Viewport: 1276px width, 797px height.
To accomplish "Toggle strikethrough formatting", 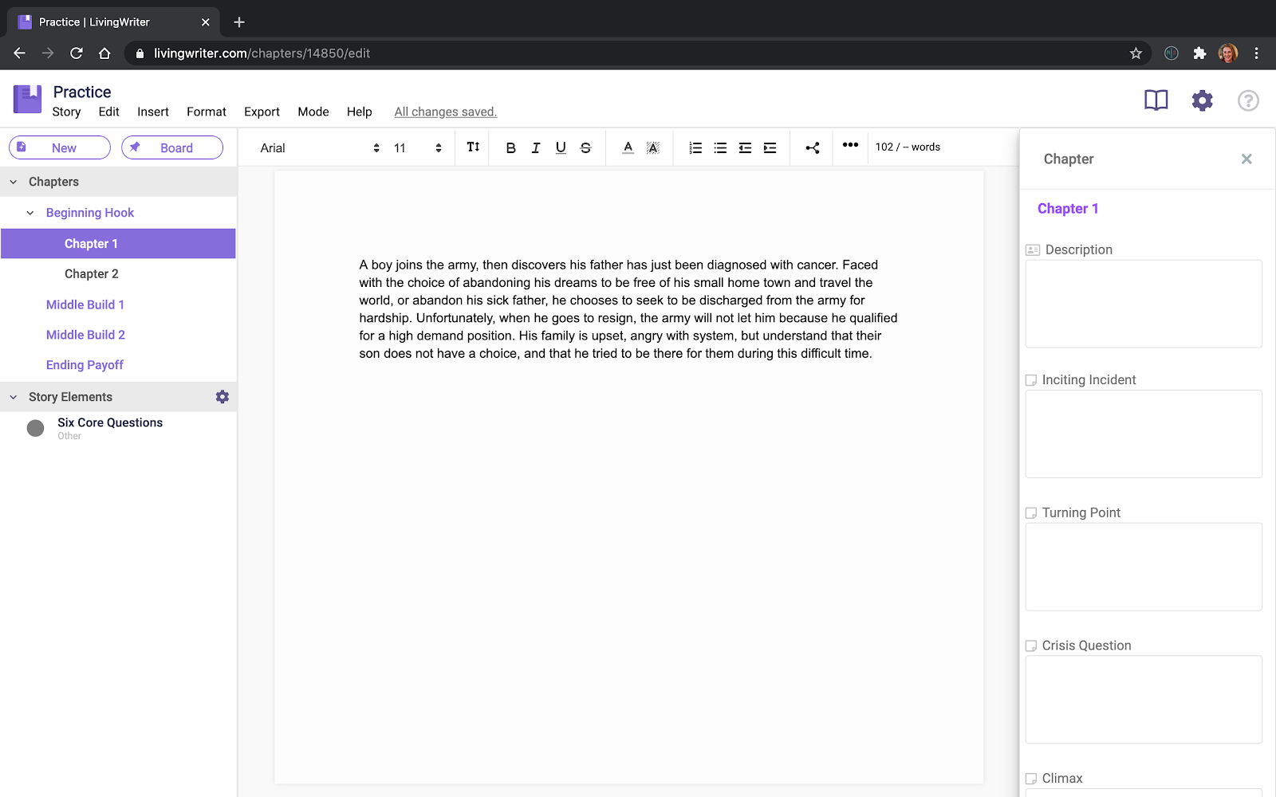I will click(x=585, y=147).
